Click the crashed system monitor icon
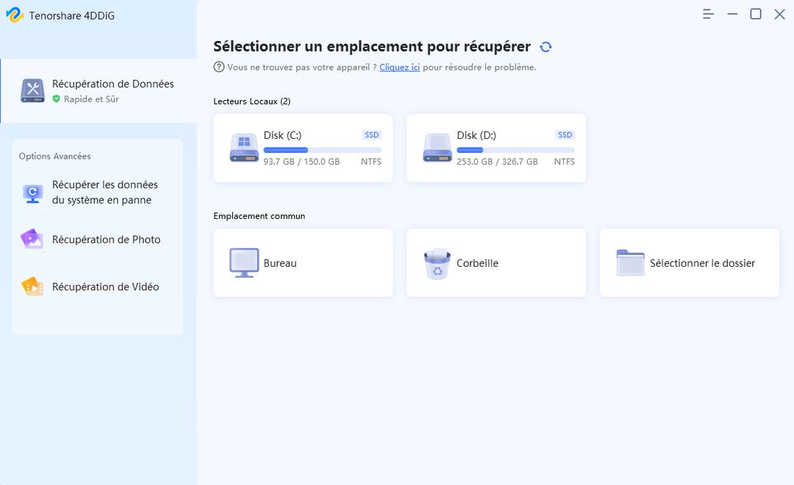The image size is (794, 485). coord(32,193)
